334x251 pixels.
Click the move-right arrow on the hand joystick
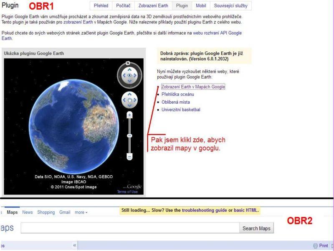coord(135,100)
